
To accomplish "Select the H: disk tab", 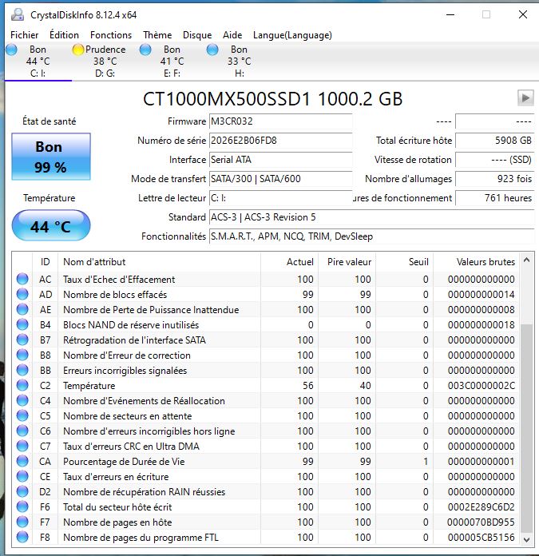I will pos(240,61).
